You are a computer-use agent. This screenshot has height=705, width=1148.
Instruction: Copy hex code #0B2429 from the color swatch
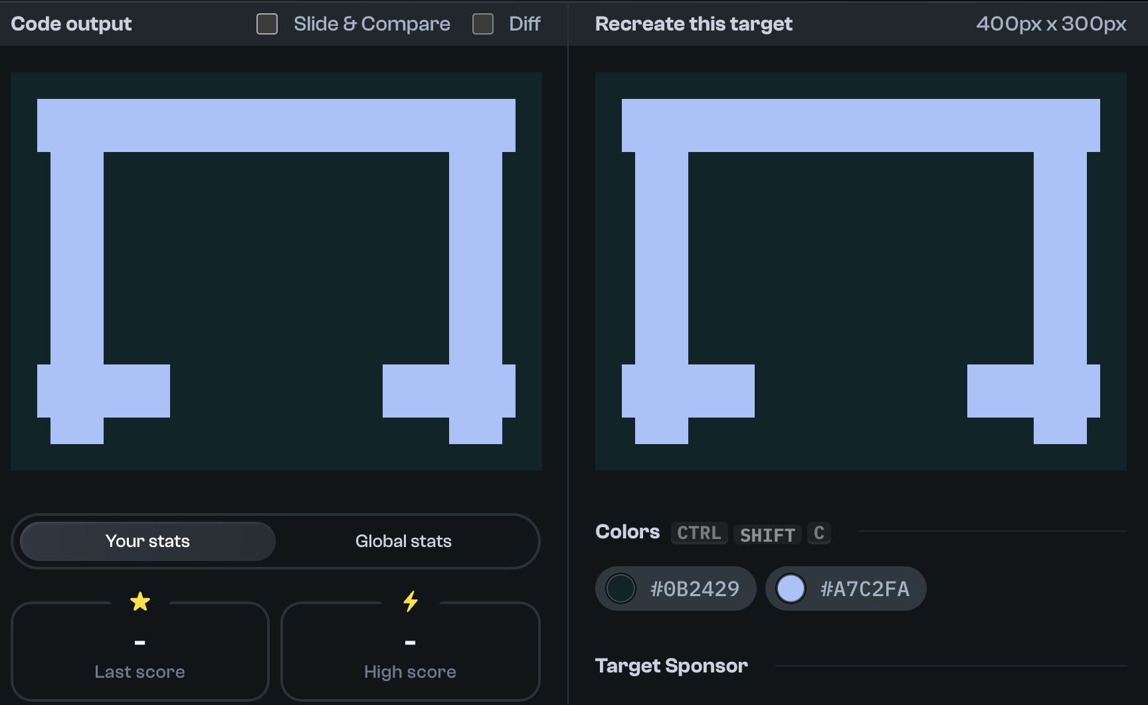coord(694,588)
